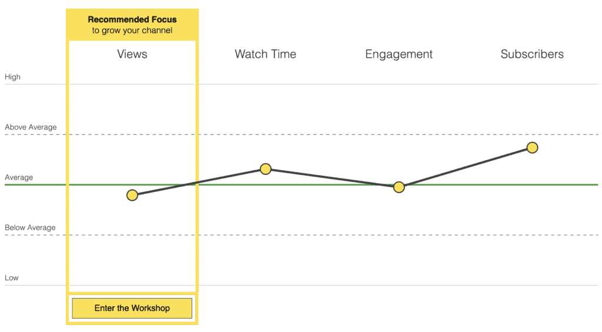Click the Views data point marker
The height and width of the screenshot is (332, 602).
[x=132, y=195]
